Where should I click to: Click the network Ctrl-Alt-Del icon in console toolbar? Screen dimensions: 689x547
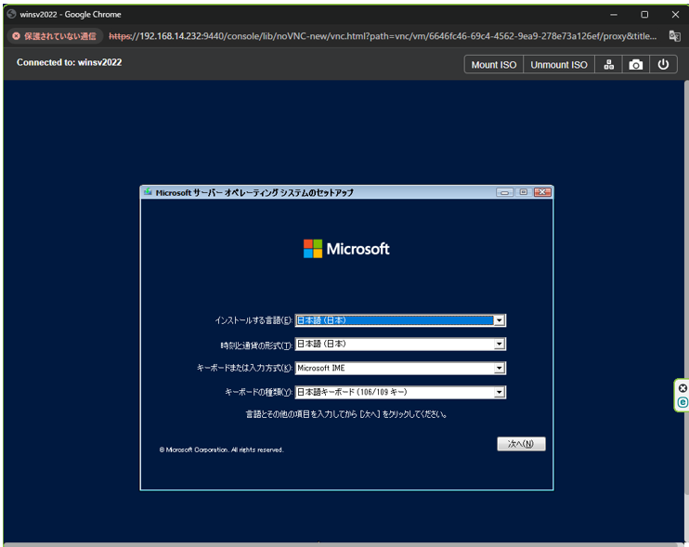point(608,65)
